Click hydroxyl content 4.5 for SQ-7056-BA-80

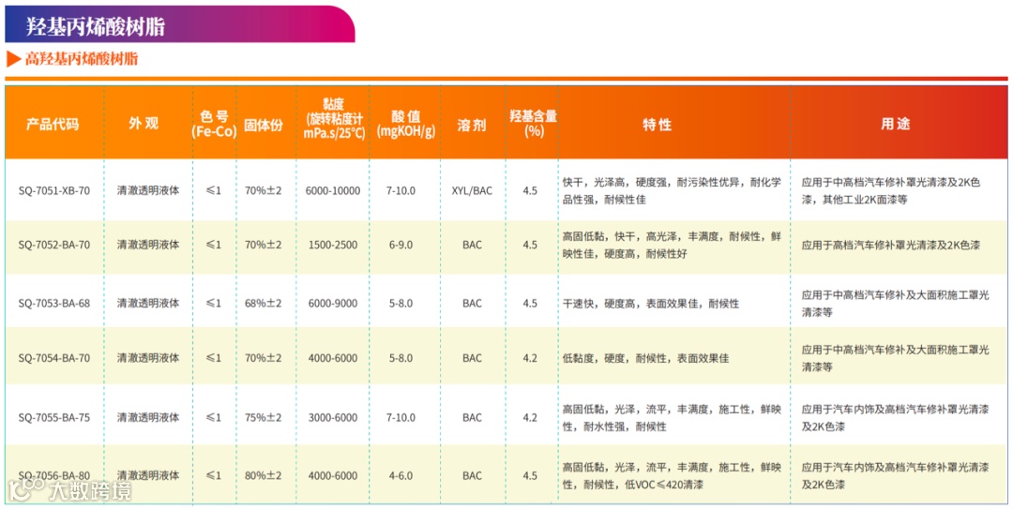(x=530, y=476)
